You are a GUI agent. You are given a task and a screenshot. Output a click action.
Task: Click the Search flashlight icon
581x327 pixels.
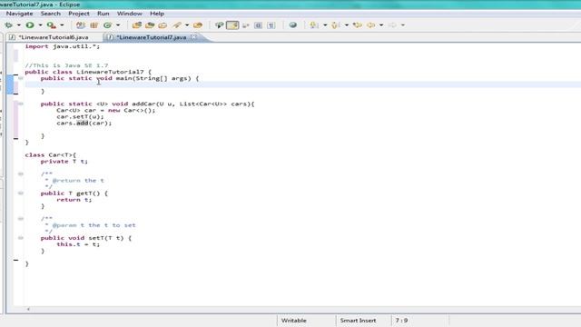pyautogui.click(x=177, y=25)
